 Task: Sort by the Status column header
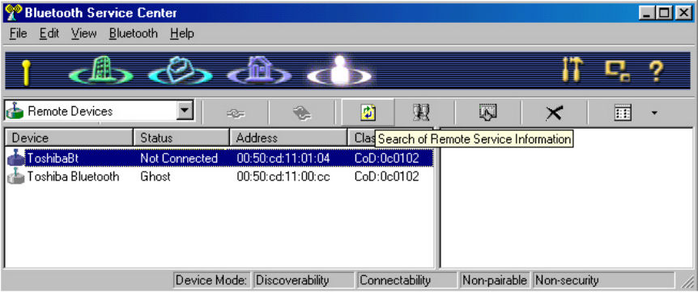pyautogui.click(x=181, y=138)
